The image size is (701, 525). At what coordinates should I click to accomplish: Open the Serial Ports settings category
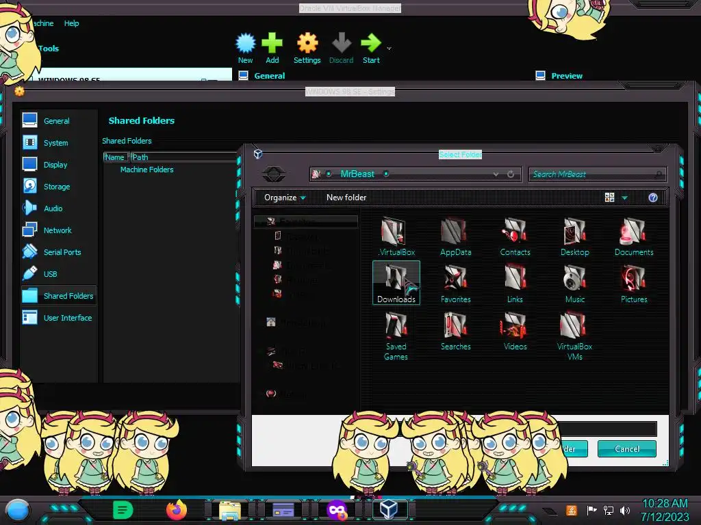point(59,252)
